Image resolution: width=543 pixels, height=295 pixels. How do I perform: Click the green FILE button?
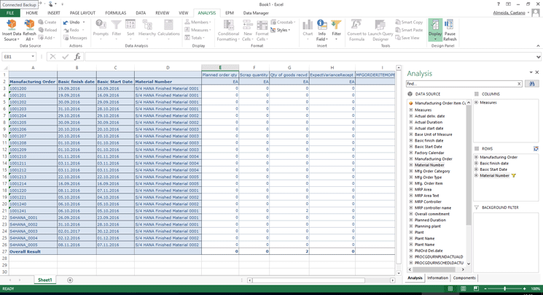[11, 13]
